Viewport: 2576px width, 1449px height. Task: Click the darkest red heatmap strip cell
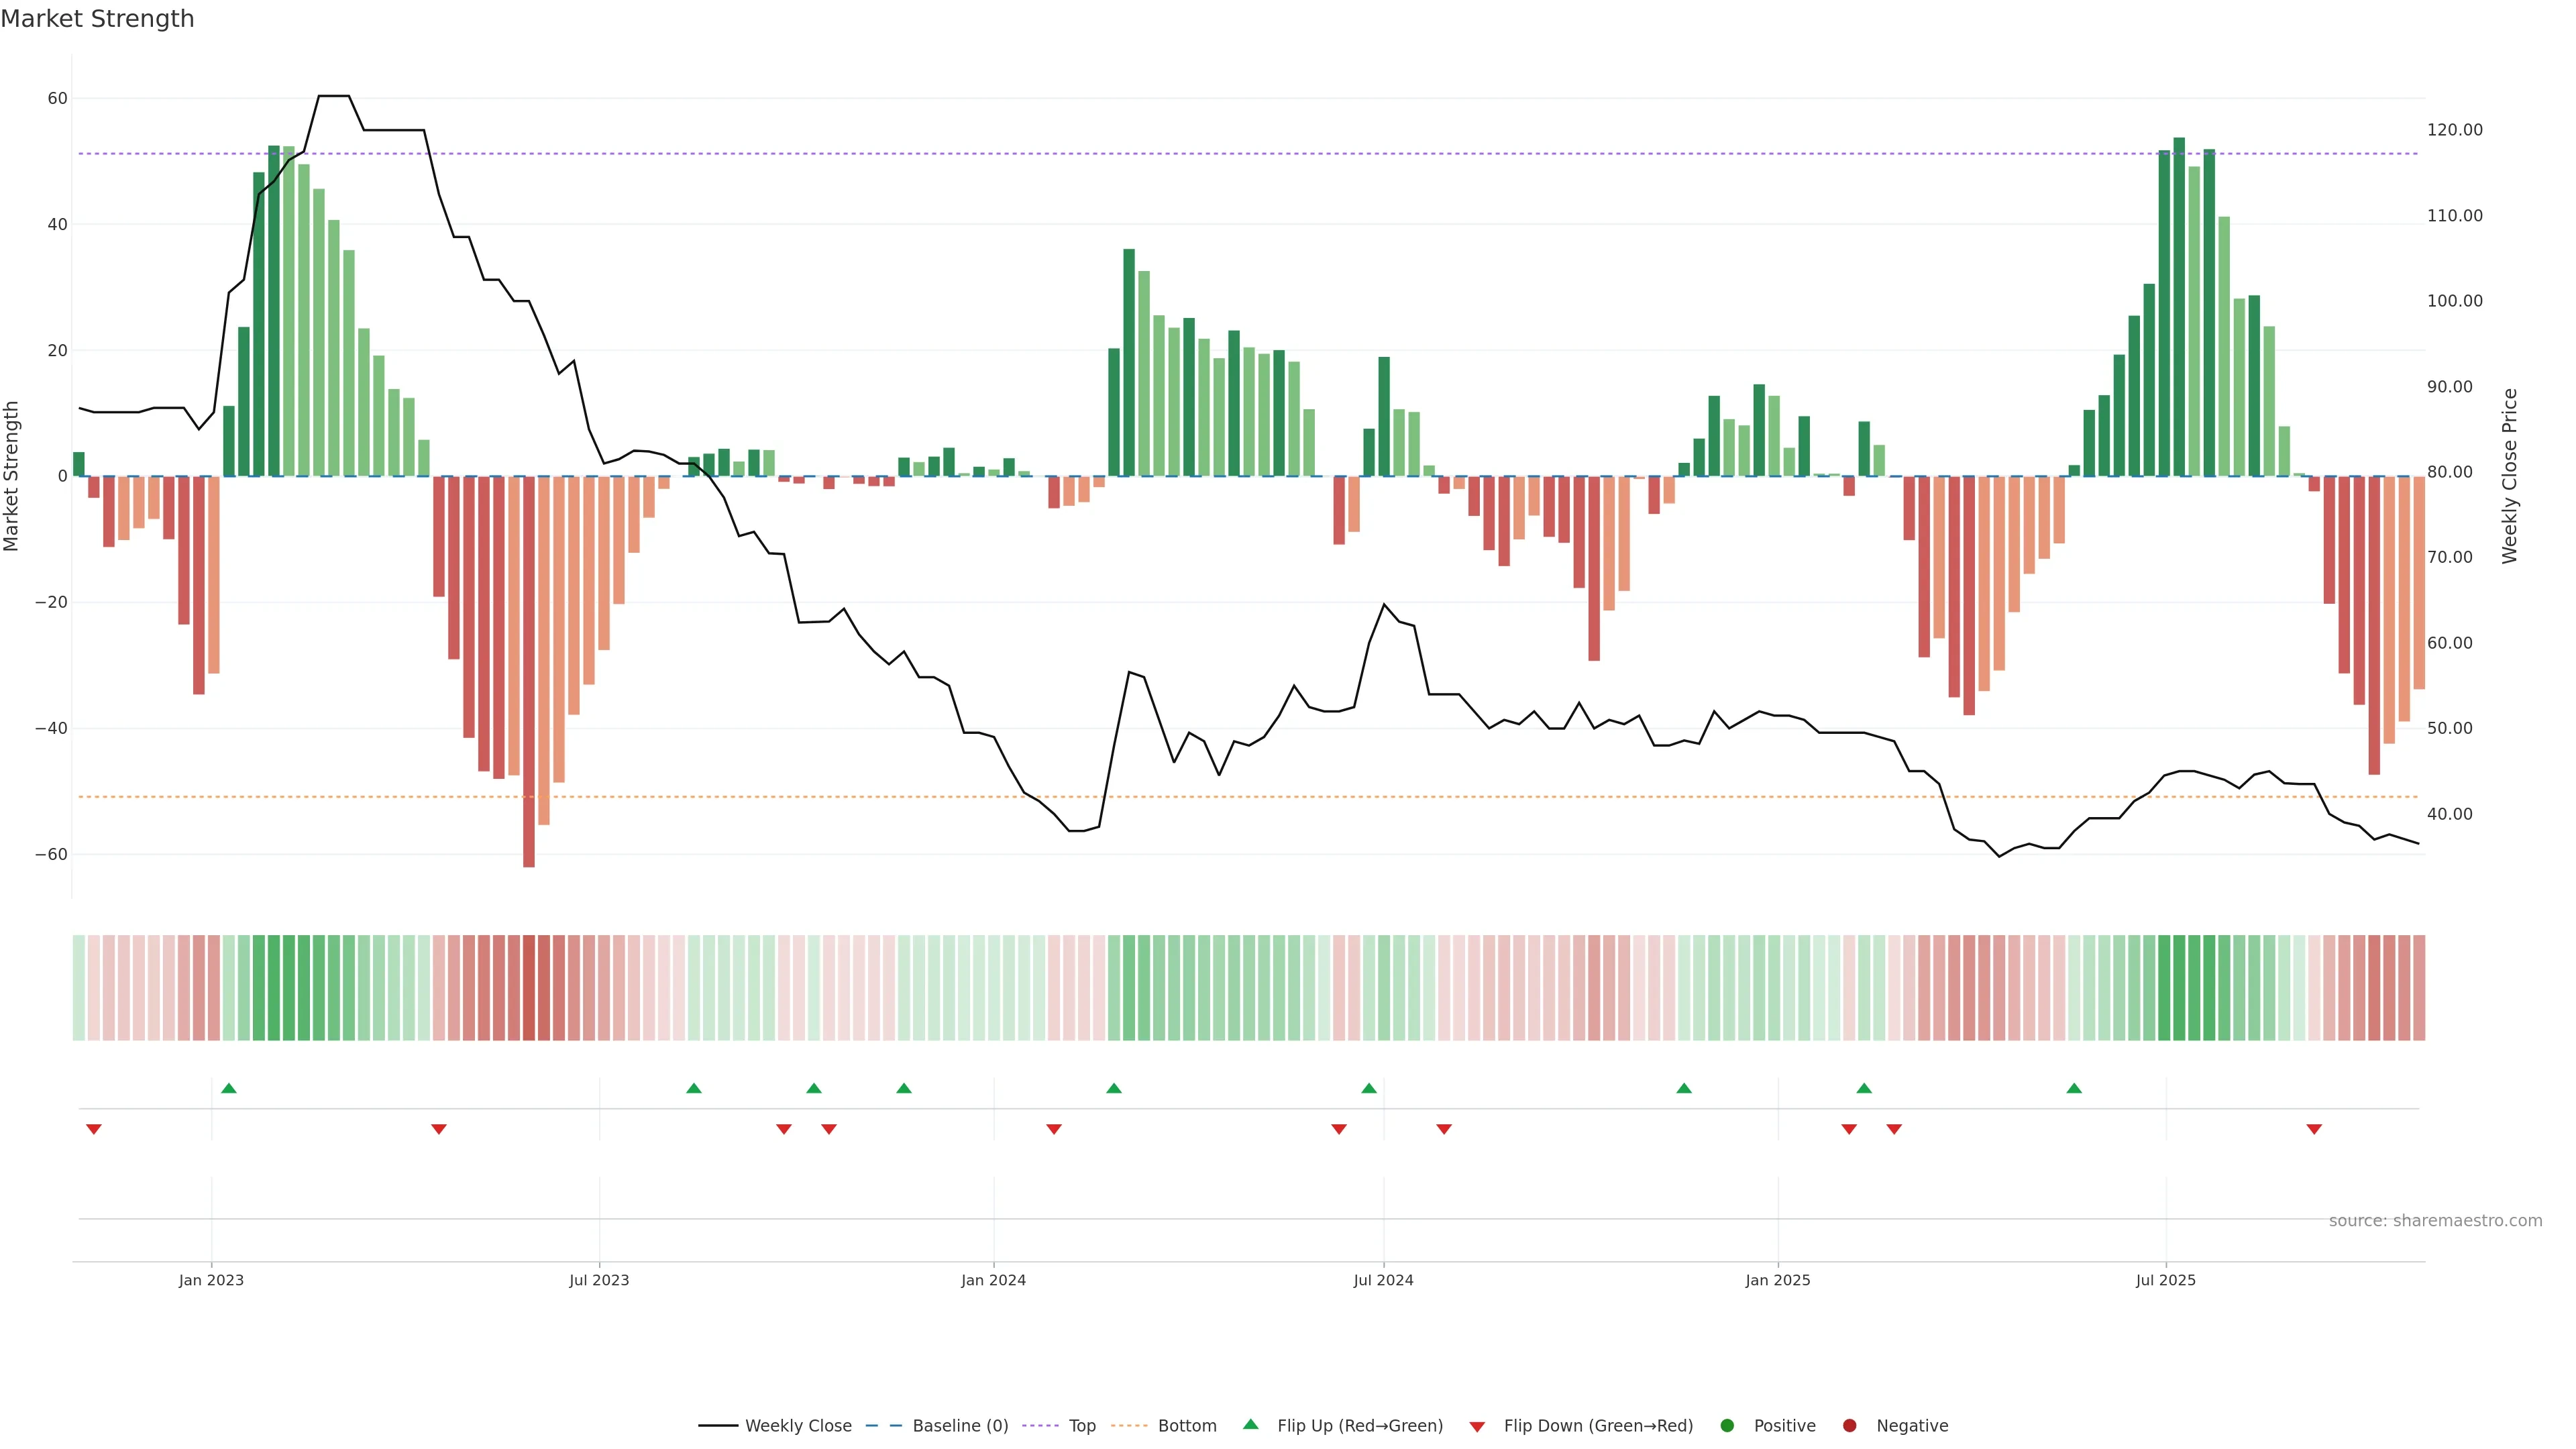pos(529,987)
